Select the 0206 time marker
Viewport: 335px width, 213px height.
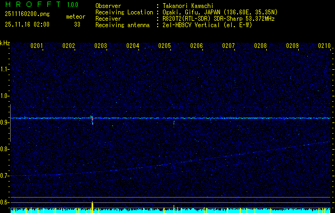click(x=197, y=46)
